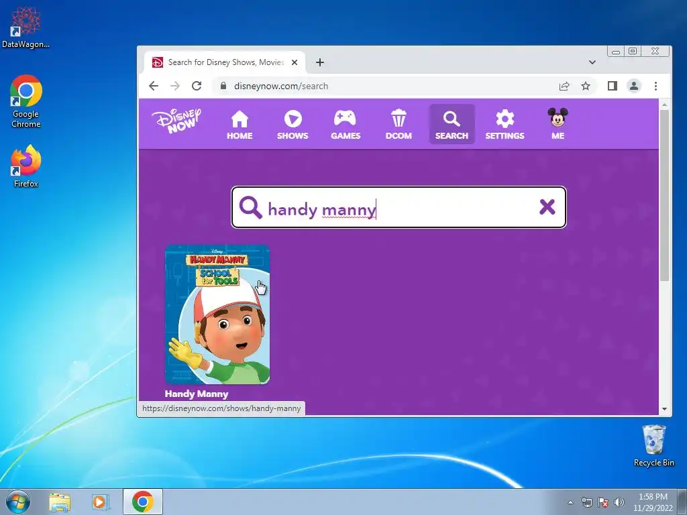Clear the search box with the X

(x=547, y=207)
